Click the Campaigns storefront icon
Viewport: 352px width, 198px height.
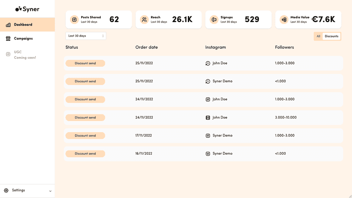coord(8,39)
